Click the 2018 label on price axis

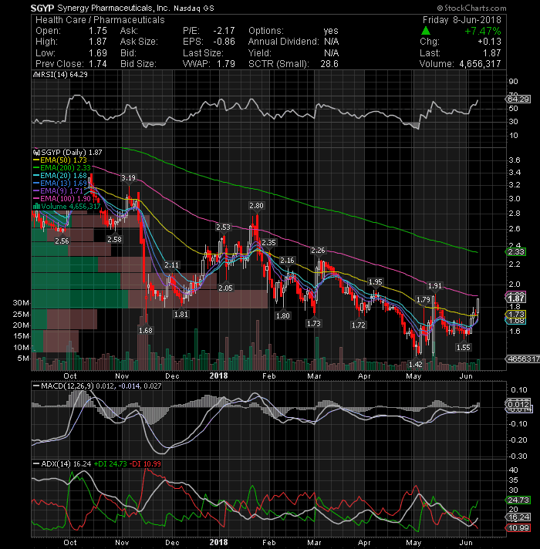(218, 376)
